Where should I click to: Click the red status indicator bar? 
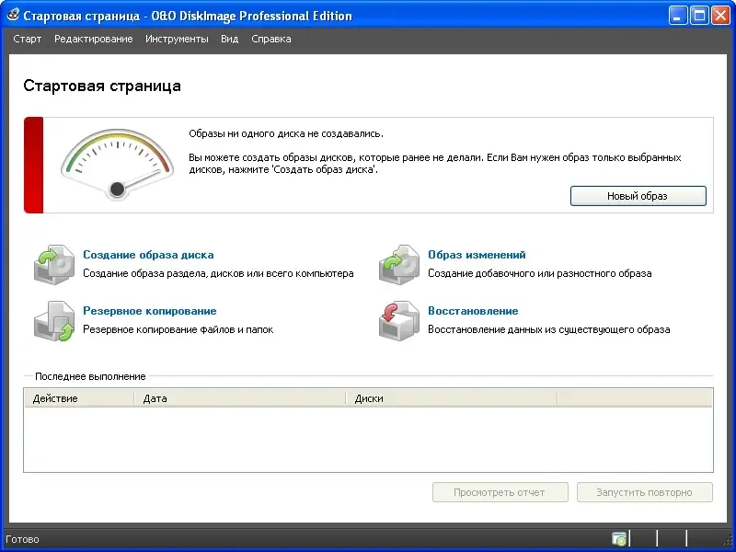[34, 164]
